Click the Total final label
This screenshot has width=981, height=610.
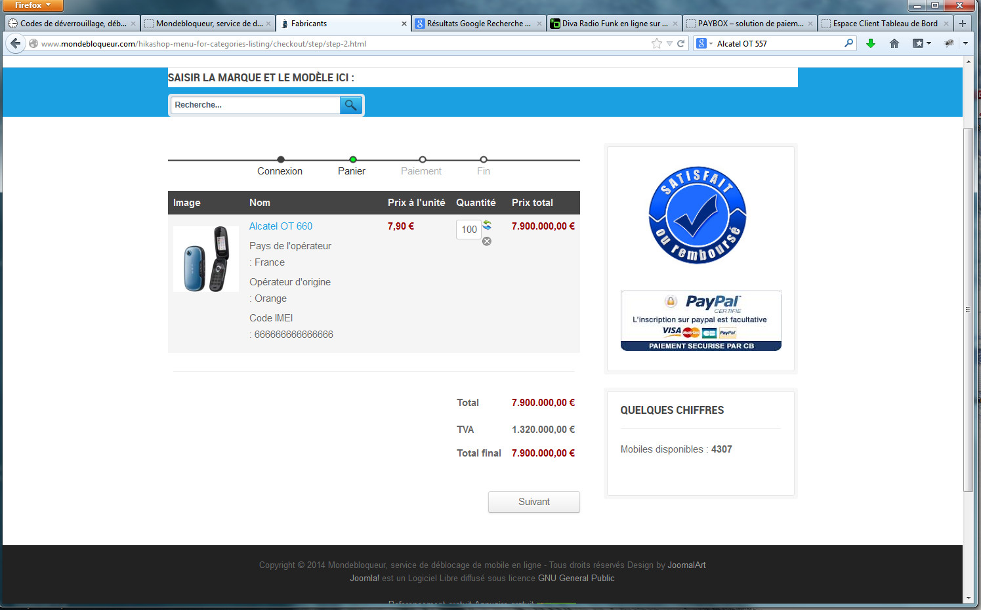click(479, 453)
